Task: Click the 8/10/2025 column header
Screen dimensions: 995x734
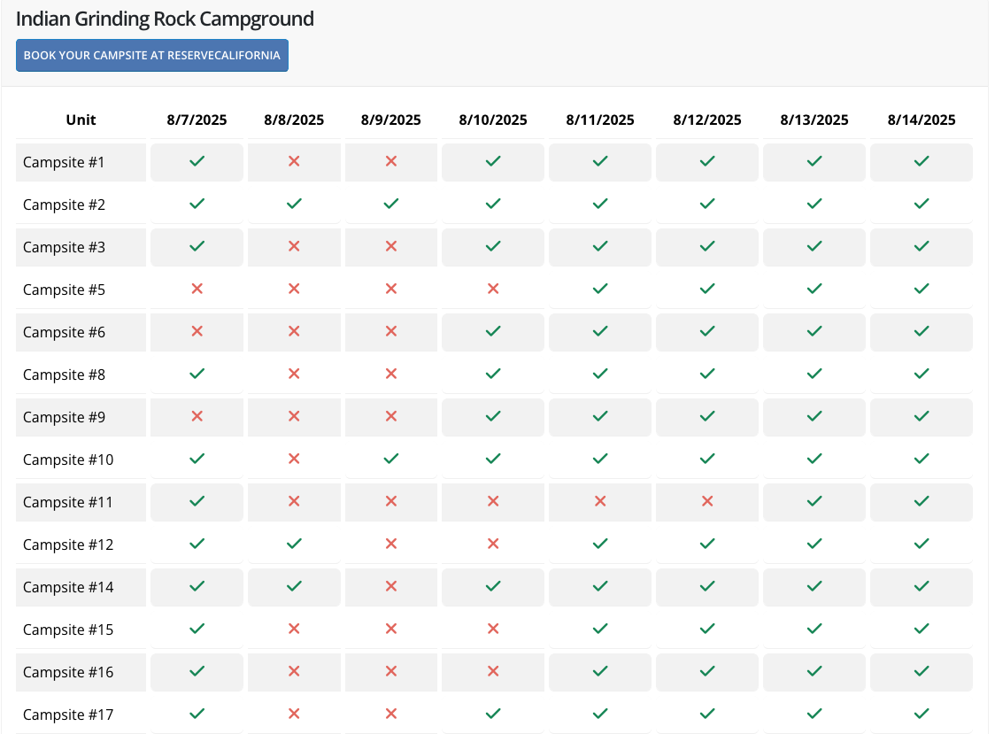Action: (493, 120)
